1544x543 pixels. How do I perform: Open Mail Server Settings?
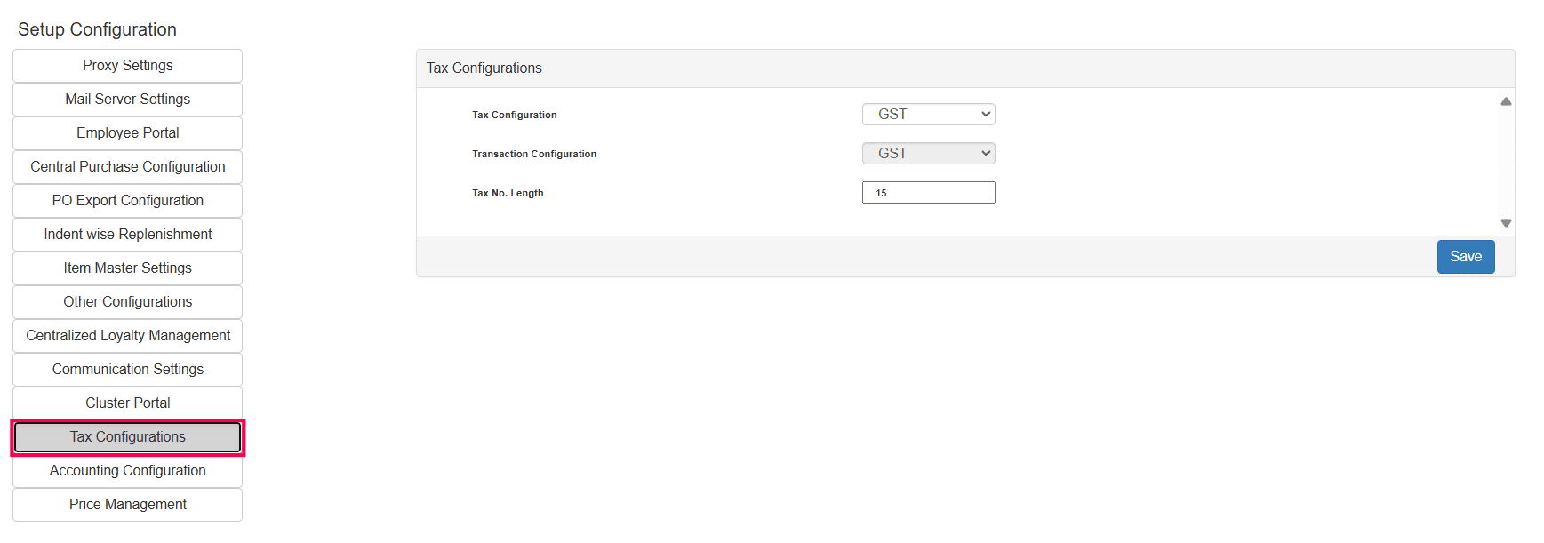[x=127, y=100]
